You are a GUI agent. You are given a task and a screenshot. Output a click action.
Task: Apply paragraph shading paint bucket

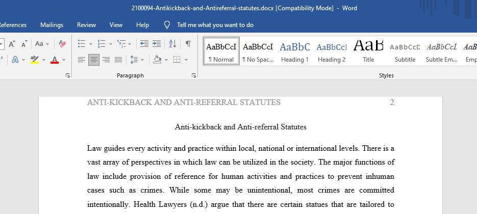(x=157, y=60)
